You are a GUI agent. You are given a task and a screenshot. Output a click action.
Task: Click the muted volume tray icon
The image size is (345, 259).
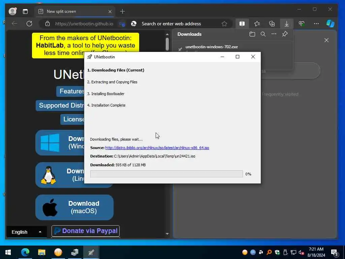point(301,252)
